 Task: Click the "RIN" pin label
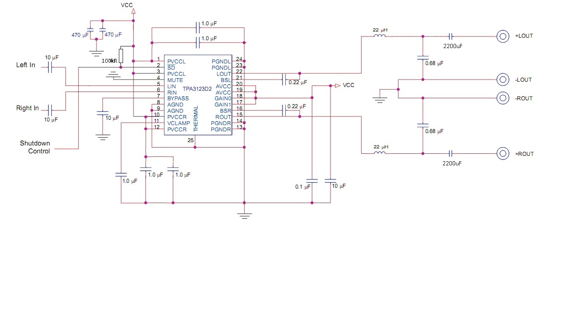pyautogui.click(x=172, y=92)
